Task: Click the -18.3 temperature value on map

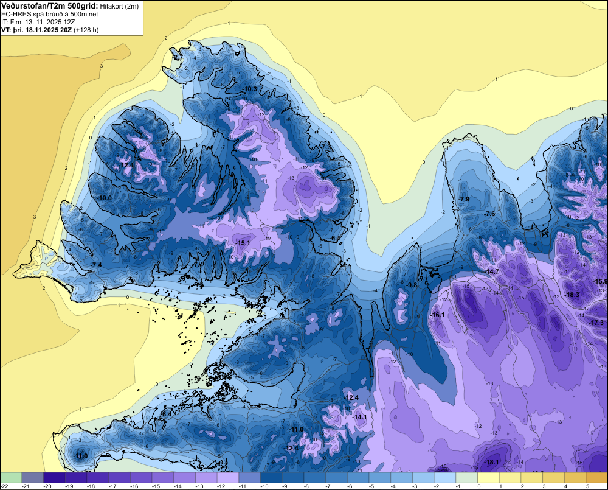Action: [x=572, y=295]
